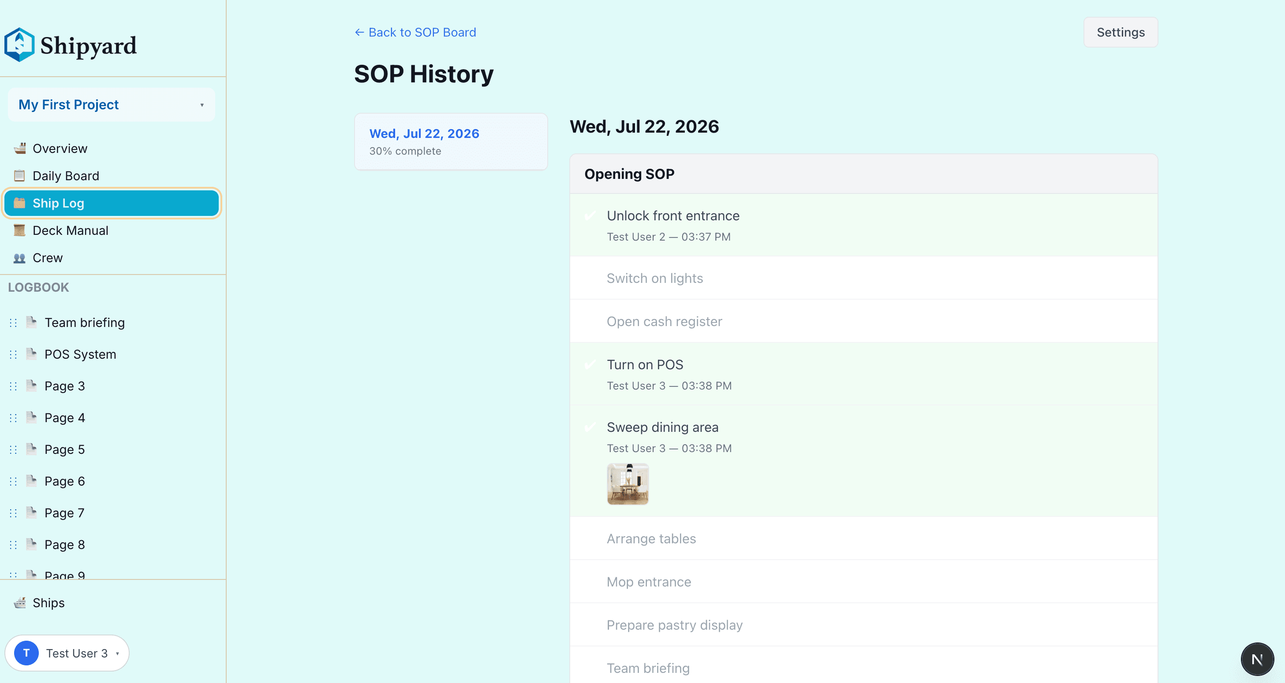Go back to SOP Board
1285x683 pixels.
pos(415,33)
